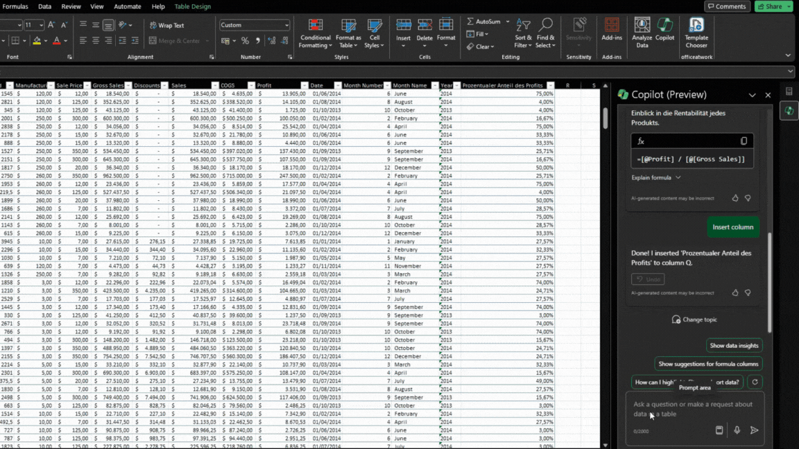The width and height of the screenshot is (799, 449).
Task: Copy the formula in Copilot pane
Action: click(x=744, y=141)
